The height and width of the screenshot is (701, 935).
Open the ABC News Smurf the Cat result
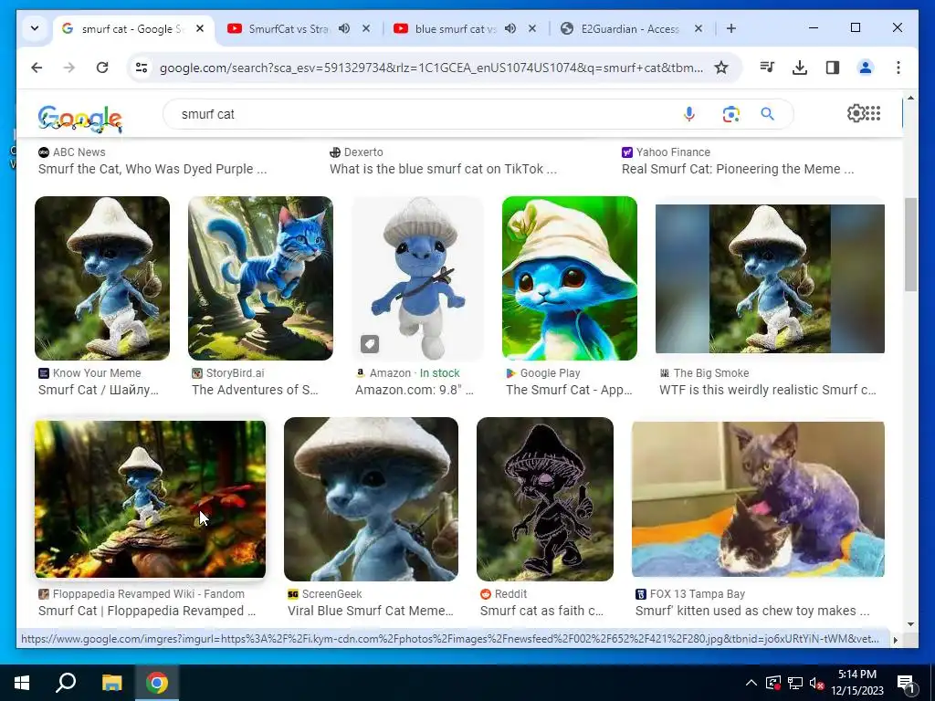click(152, 169)
